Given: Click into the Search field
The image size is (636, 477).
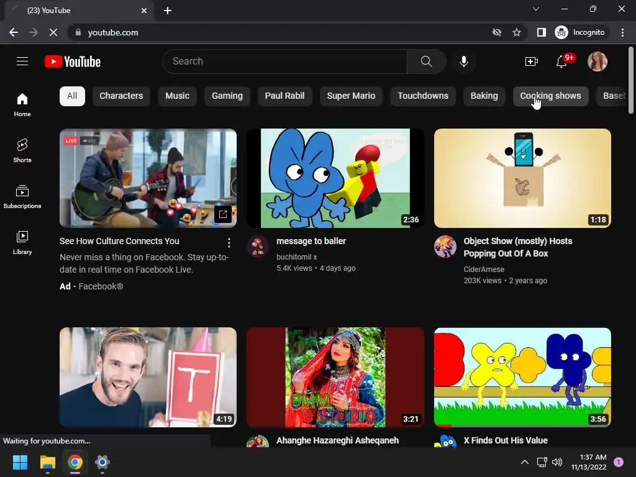Looking at the screenshot, I should [284, 61].
